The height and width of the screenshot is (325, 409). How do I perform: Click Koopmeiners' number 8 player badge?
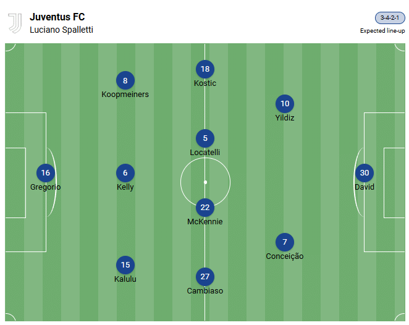pyautogui.click(x=125, y=80)
